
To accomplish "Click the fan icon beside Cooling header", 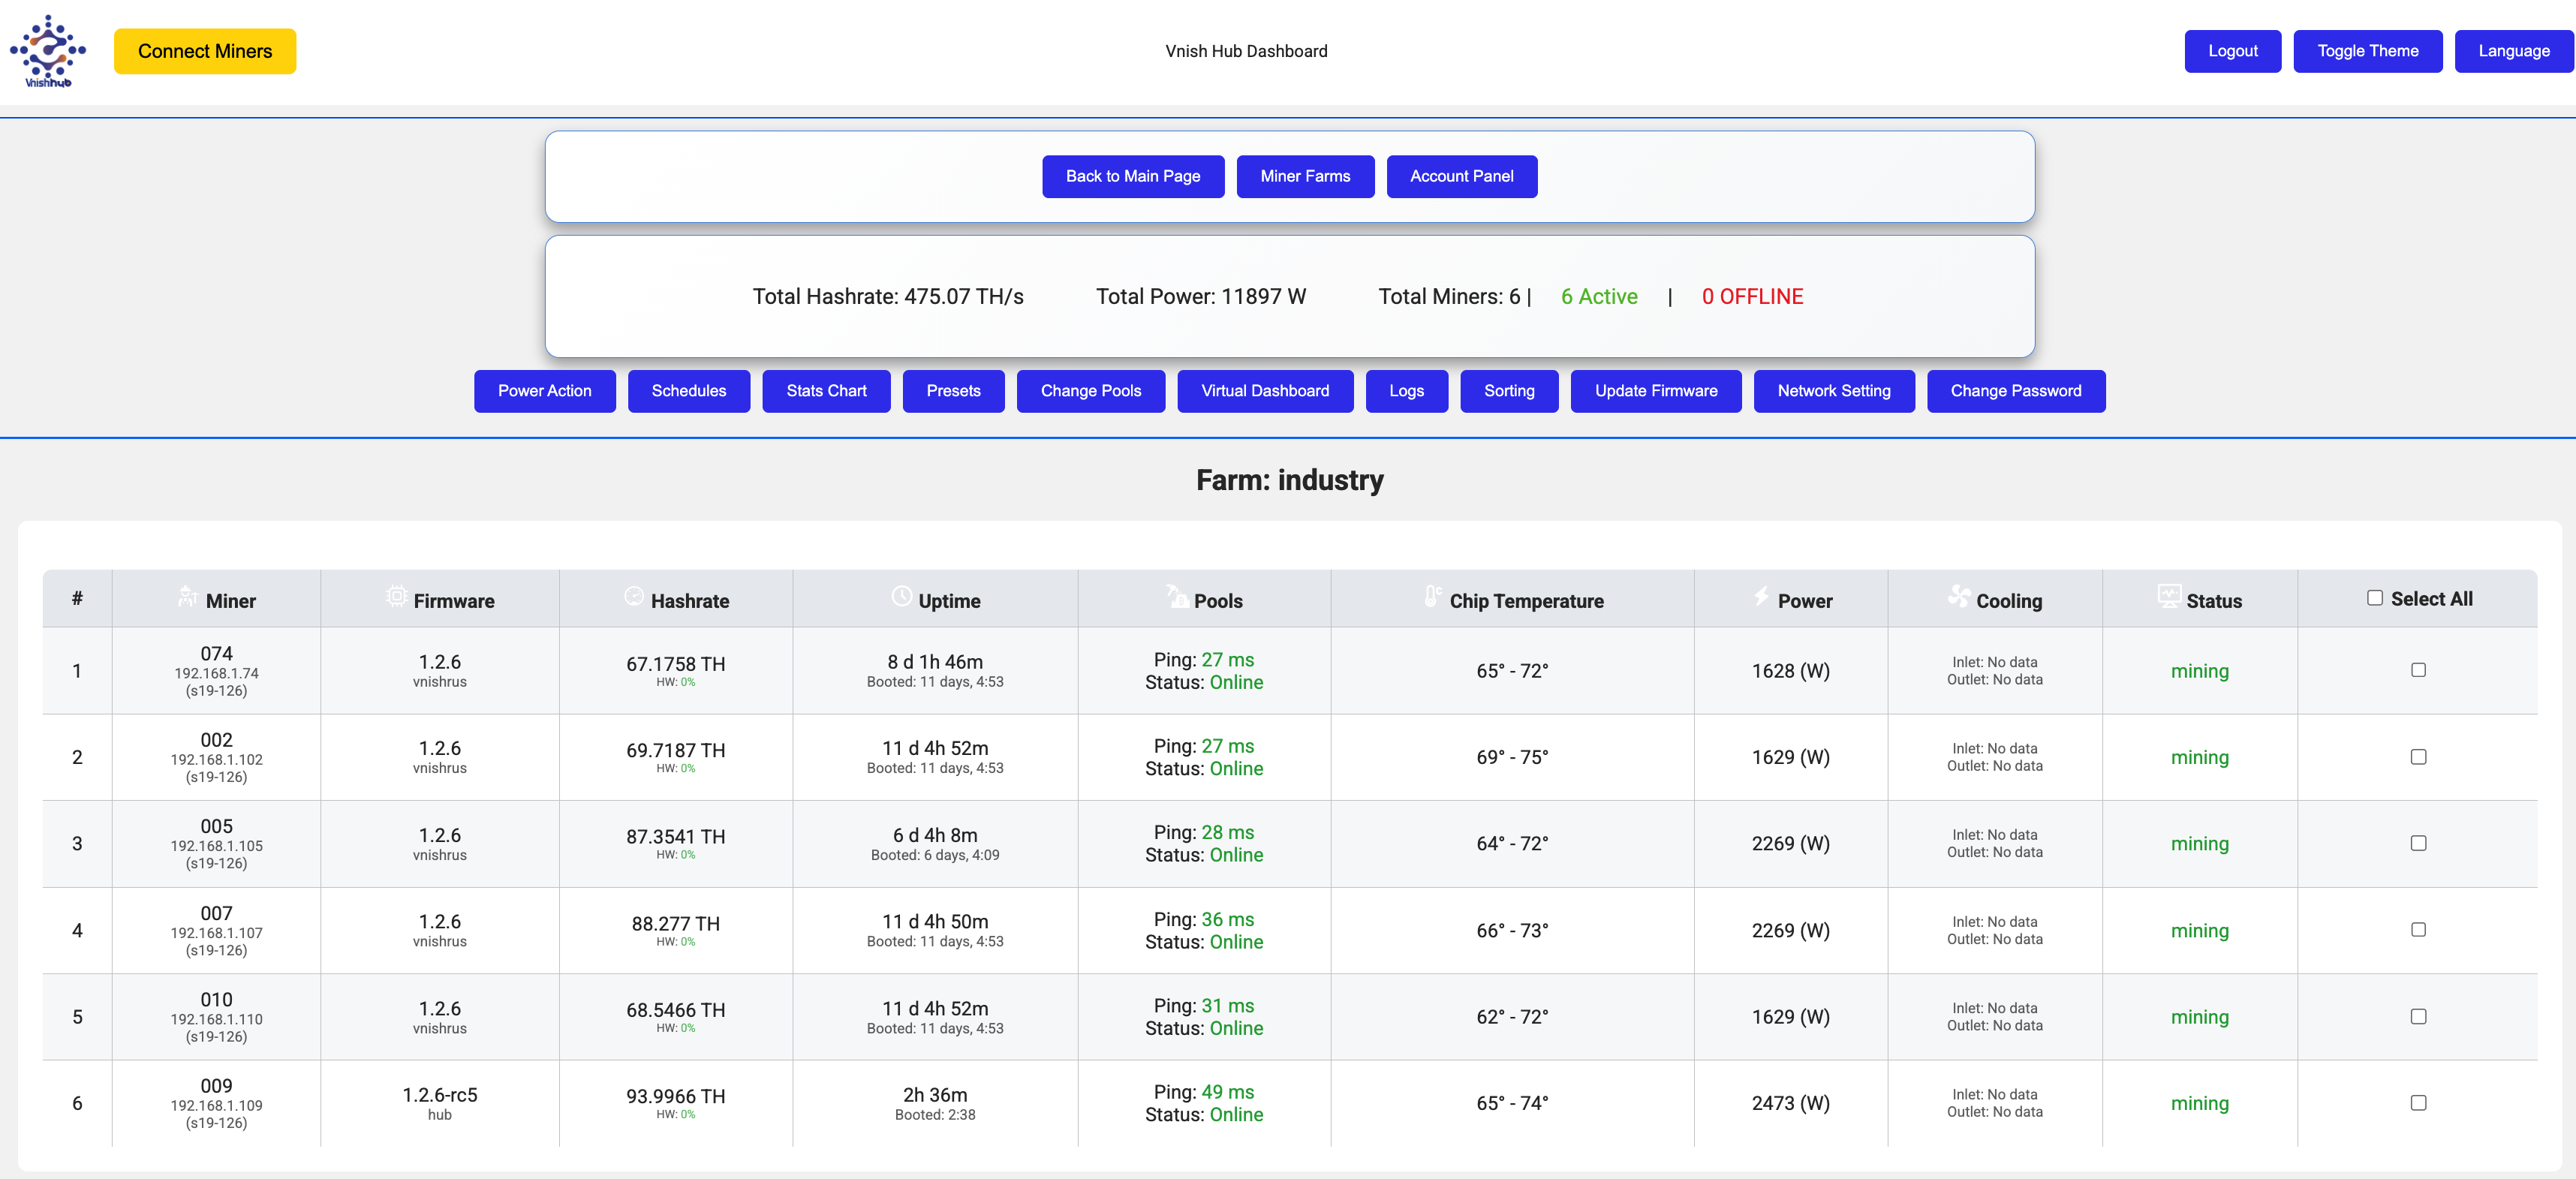I will [1959, 597].
